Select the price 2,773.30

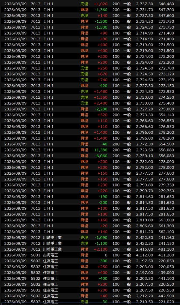click(x=145, y=115)
